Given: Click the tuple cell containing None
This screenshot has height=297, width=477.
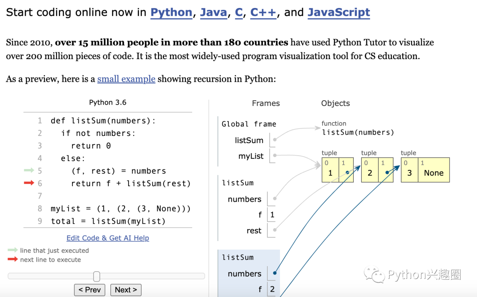Looking at the screenshot, I should 434,170.
